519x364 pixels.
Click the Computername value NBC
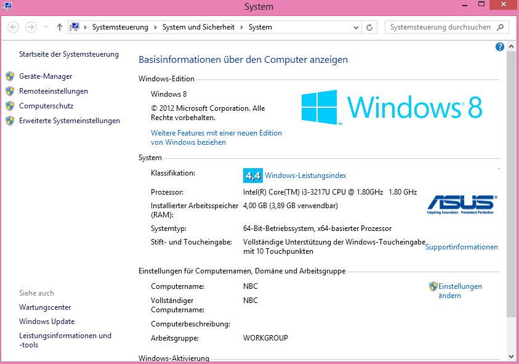pos(250,286)
